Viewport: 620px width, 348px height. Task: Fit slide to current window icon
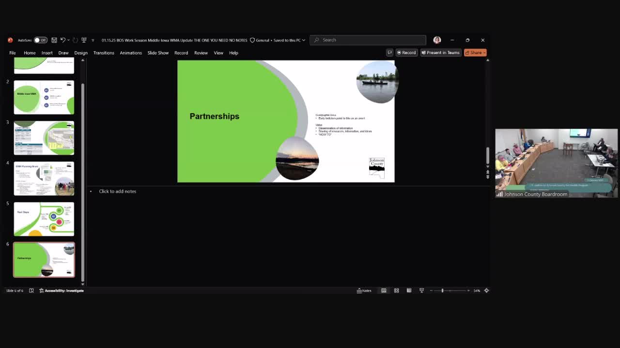[487, 290]
